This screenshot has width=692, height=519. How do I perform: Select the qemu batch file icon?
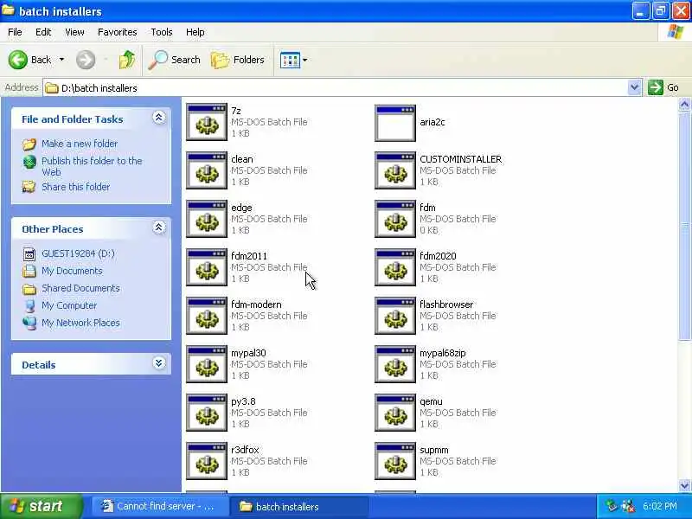pos(395,413)
